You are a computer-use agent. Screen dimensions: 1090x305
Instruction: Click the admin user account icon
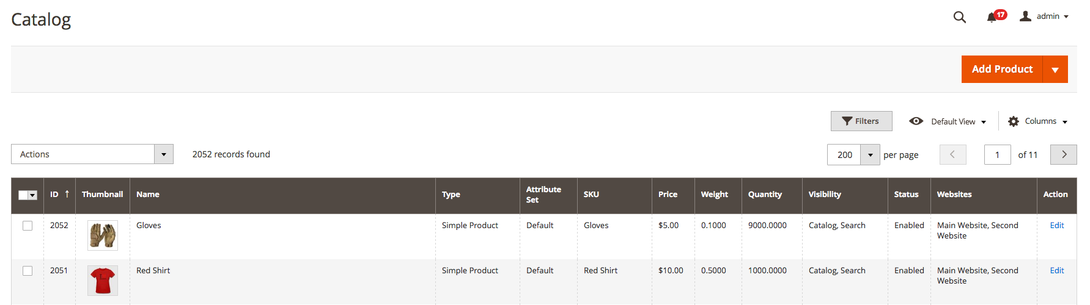point(1025,16)
